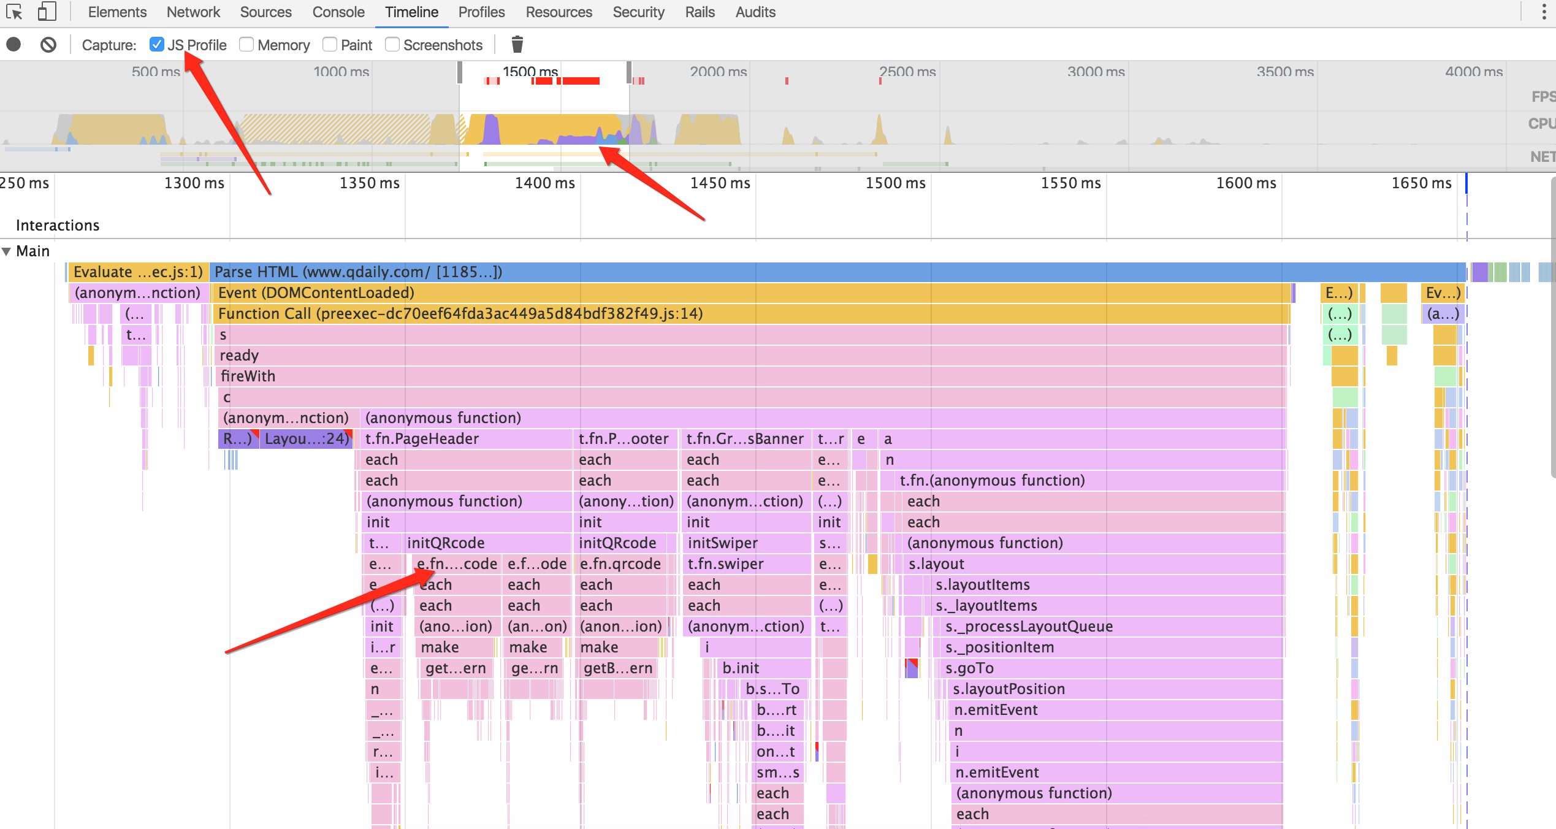
Task: Click the left overview selection handle
Action: [460, 72]
